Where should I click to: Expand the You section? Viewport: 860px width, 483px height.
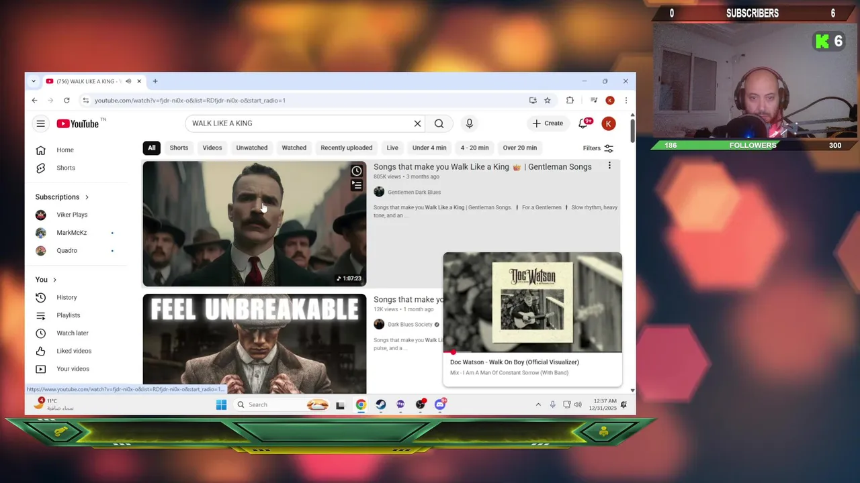pyautogui.click(x=46, y=280)
